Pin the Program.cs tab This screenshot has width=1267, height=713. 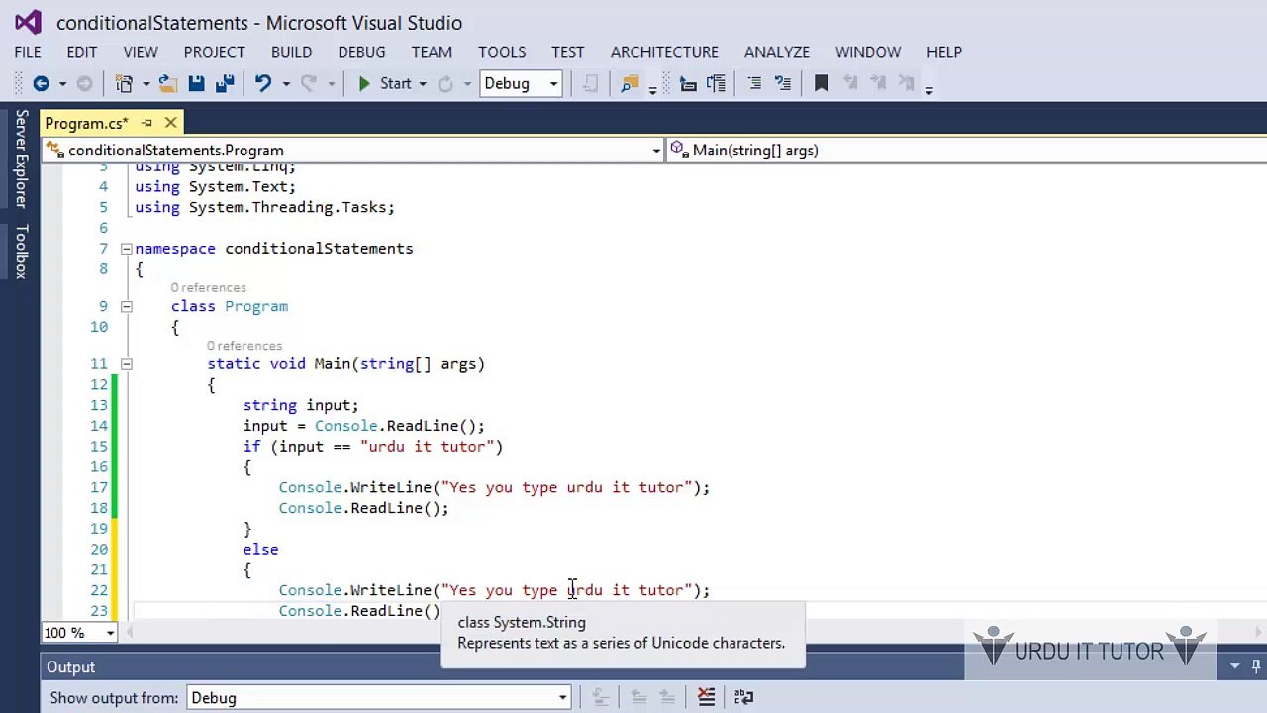pos(146,123)
